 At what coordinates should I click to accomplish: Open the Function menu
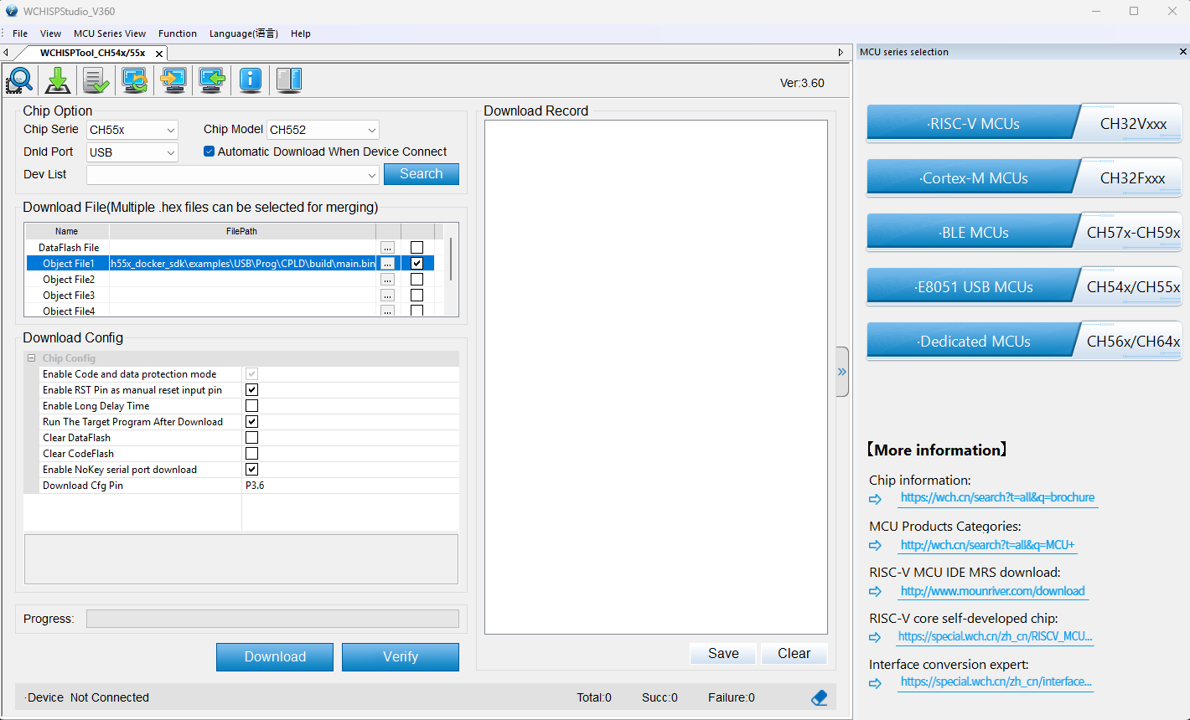pos(177,33)
